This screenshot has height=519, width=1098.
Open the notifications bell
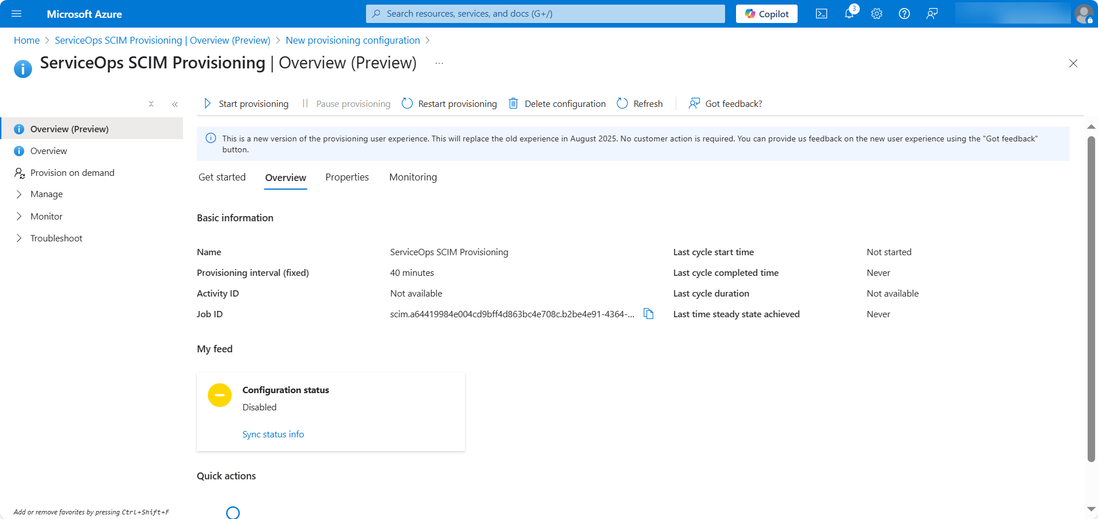pos(849,14)
